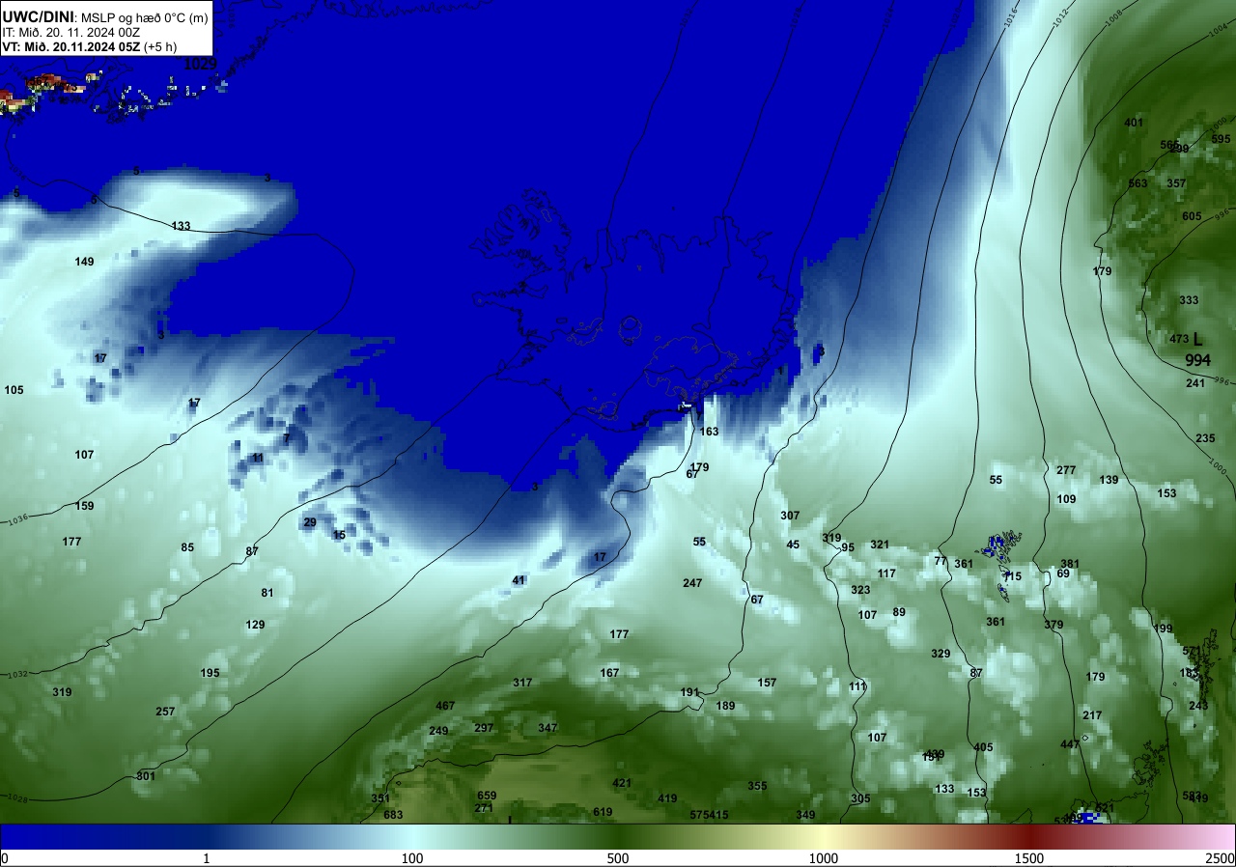
Task: Click the 217 height value
Action: [x=1092, y=715]
